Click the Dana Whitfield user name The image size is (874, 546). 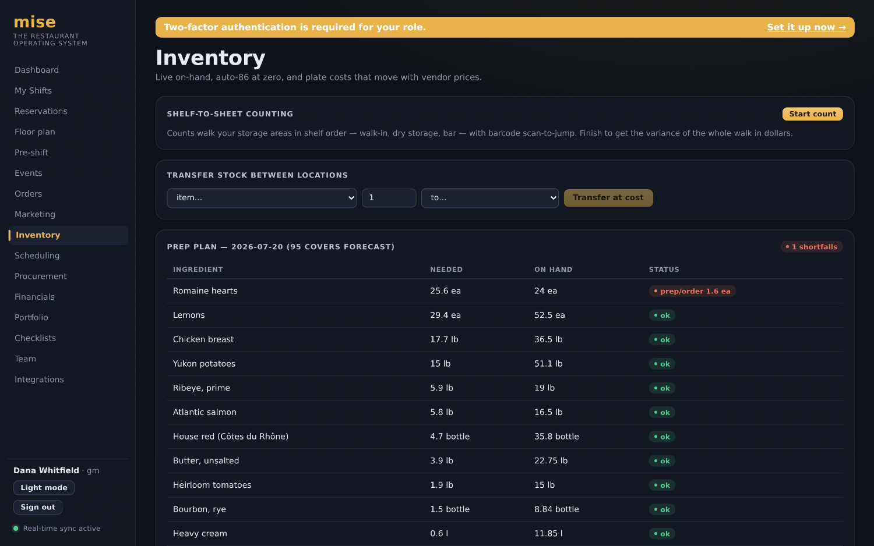click(46, 470)
